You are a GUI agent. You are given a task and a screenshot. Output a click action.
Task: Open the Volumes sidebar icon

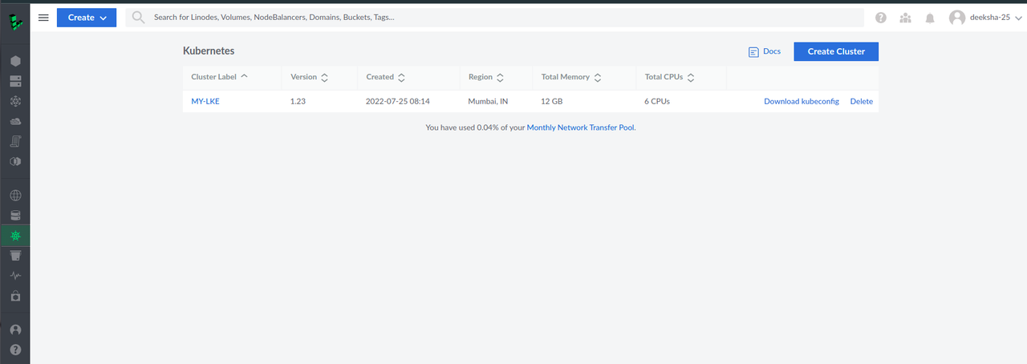coord(15,81)
